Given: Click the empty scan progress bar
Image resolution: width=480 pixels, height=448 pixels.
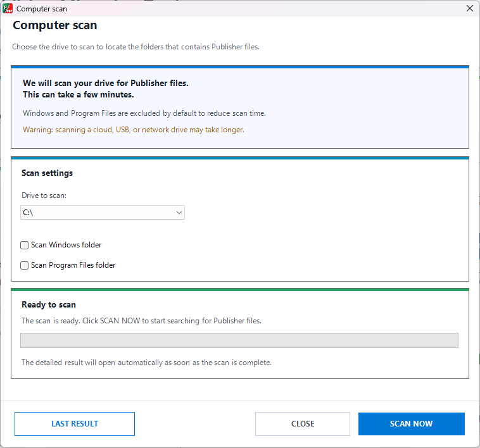Looking at the screenshot, I should (239, 340).
